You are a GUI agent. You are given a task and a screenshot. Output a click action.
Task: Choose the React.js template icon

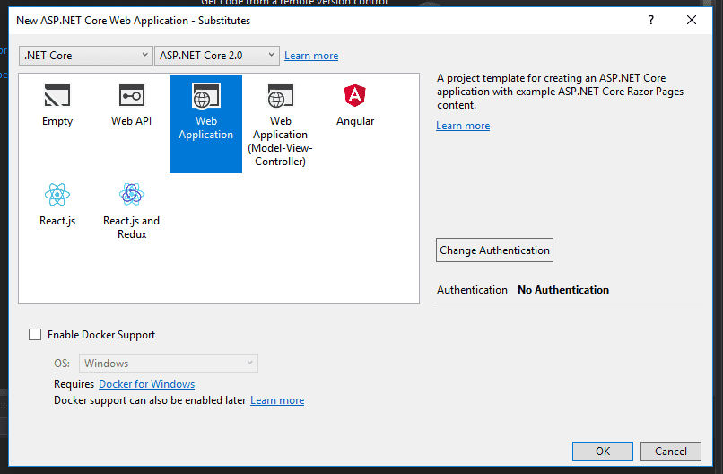57,194
